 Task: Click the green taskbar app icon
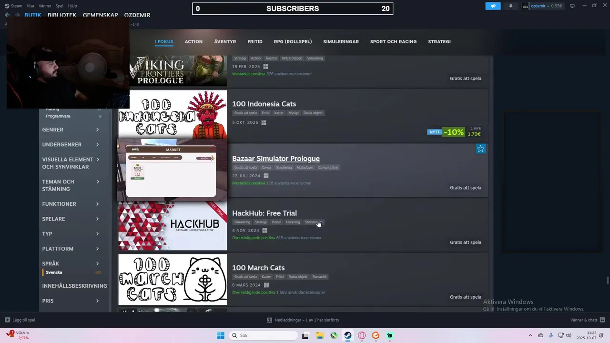[x=390, y=335]
